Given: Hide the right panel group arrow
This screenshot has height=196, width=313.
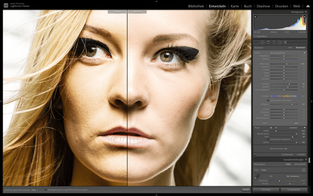Looking at the screenshot, I should [312, 101].
